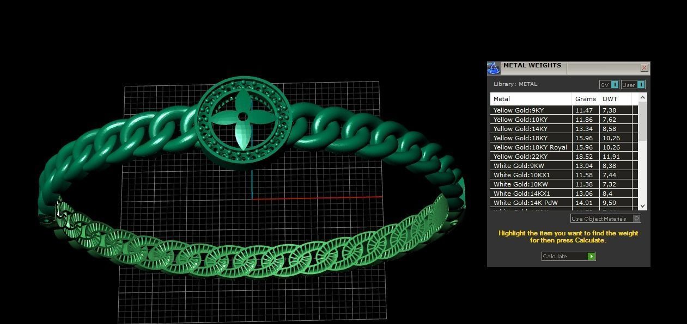Select the White Gold:14KX1 row
The image size is (687, 324).
pyautogui.click(x=564, y=194)
